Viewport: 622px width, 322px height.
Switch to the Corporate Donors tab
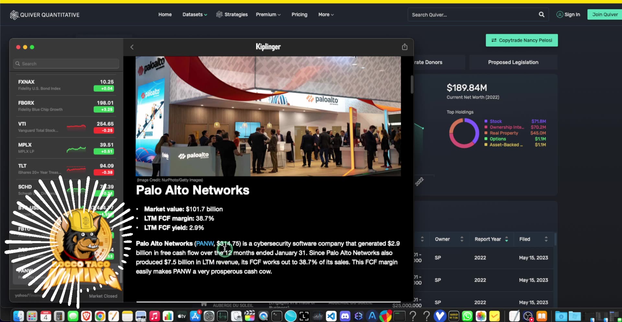point(439,62)
